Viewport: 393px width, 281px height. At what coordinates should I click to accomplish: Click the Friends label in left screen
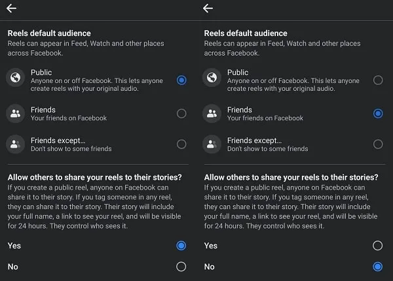click(x=43, y=110)
